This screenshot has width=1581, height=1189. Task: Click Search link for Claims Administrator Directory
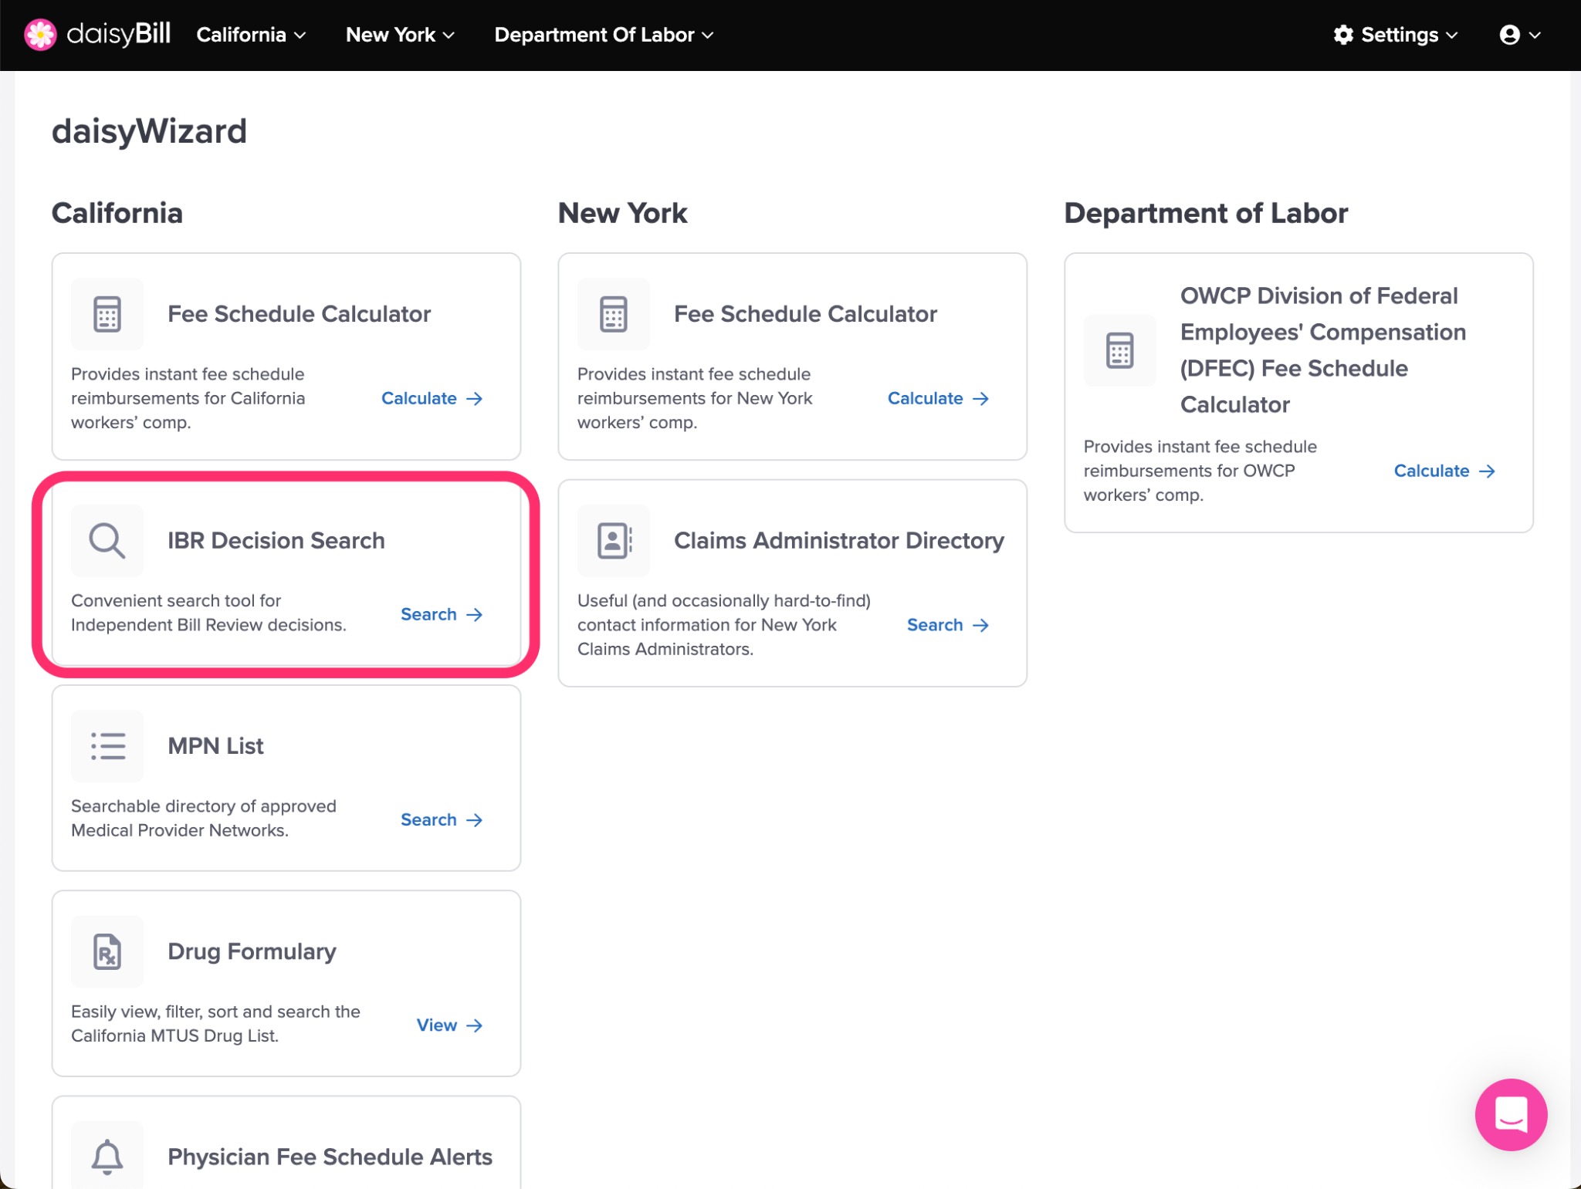[948, 625]
